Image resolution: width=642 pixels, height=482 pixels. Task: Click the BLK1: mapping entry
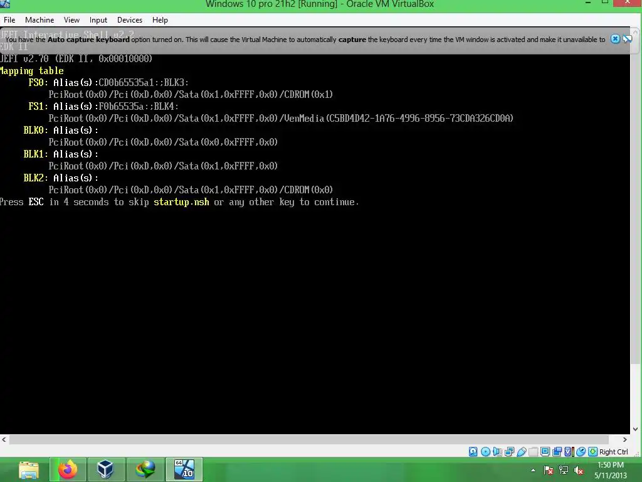point(61,154)
